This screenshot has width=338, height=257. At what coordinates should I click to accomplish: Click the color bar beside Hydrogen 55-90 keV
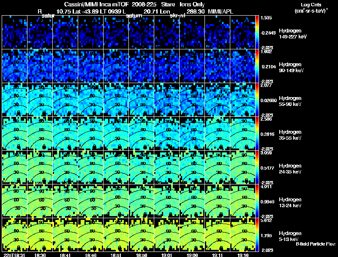pos(257,100)
